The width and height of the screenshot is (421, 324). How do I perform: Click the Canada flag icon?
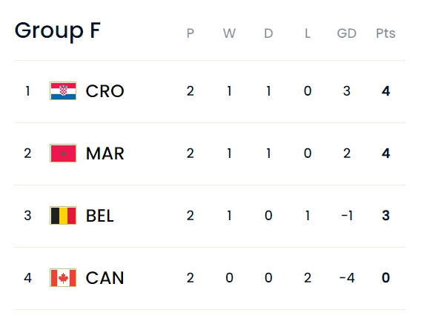63,278
